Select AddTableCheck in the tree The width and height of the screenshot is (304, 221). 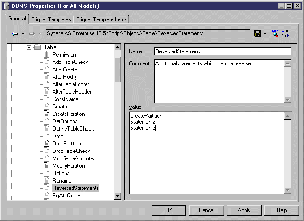(x=70, y=62)
